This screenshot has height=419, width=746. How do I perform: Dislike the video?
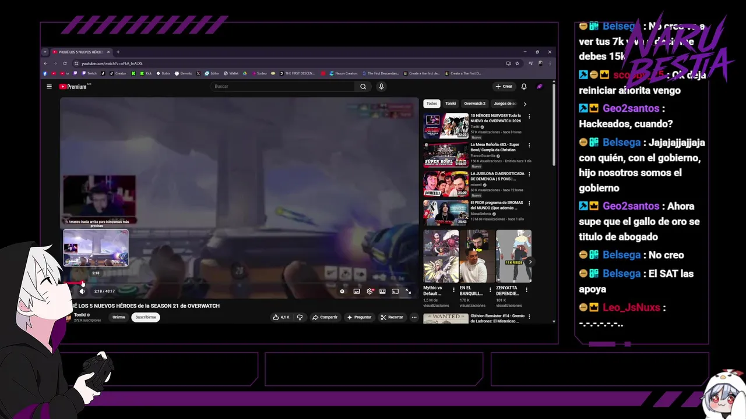(300, 317)
